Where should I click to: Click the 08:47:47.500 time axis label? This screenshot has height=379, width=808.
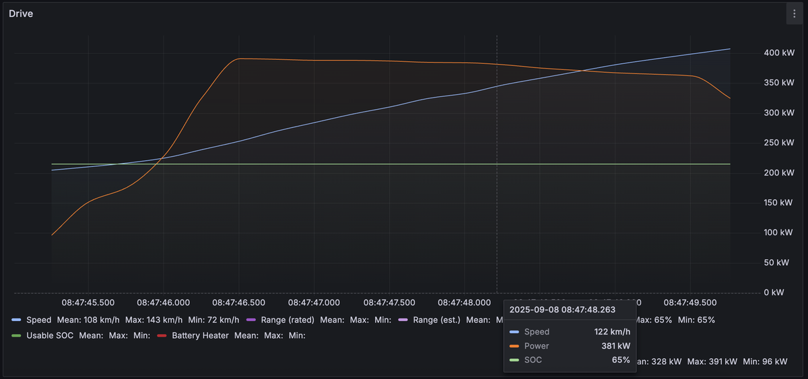(389, 304)
